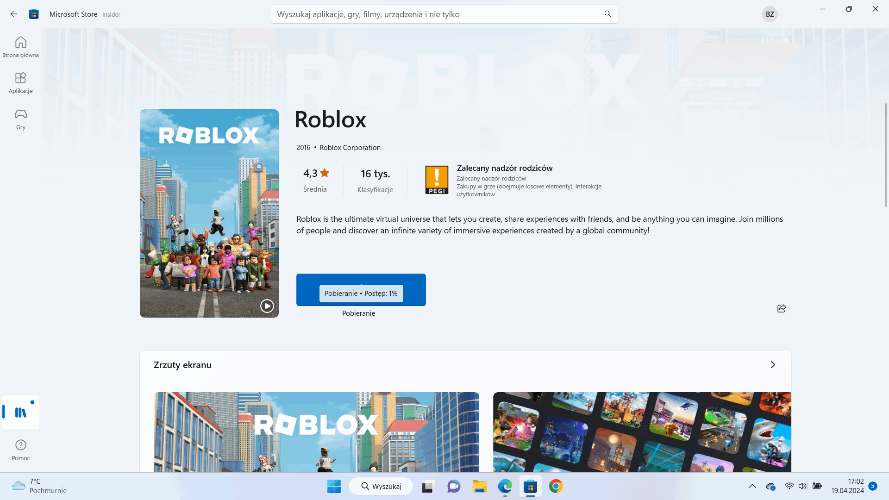
Task: Click the share icon button
Action: coord(782,308)
